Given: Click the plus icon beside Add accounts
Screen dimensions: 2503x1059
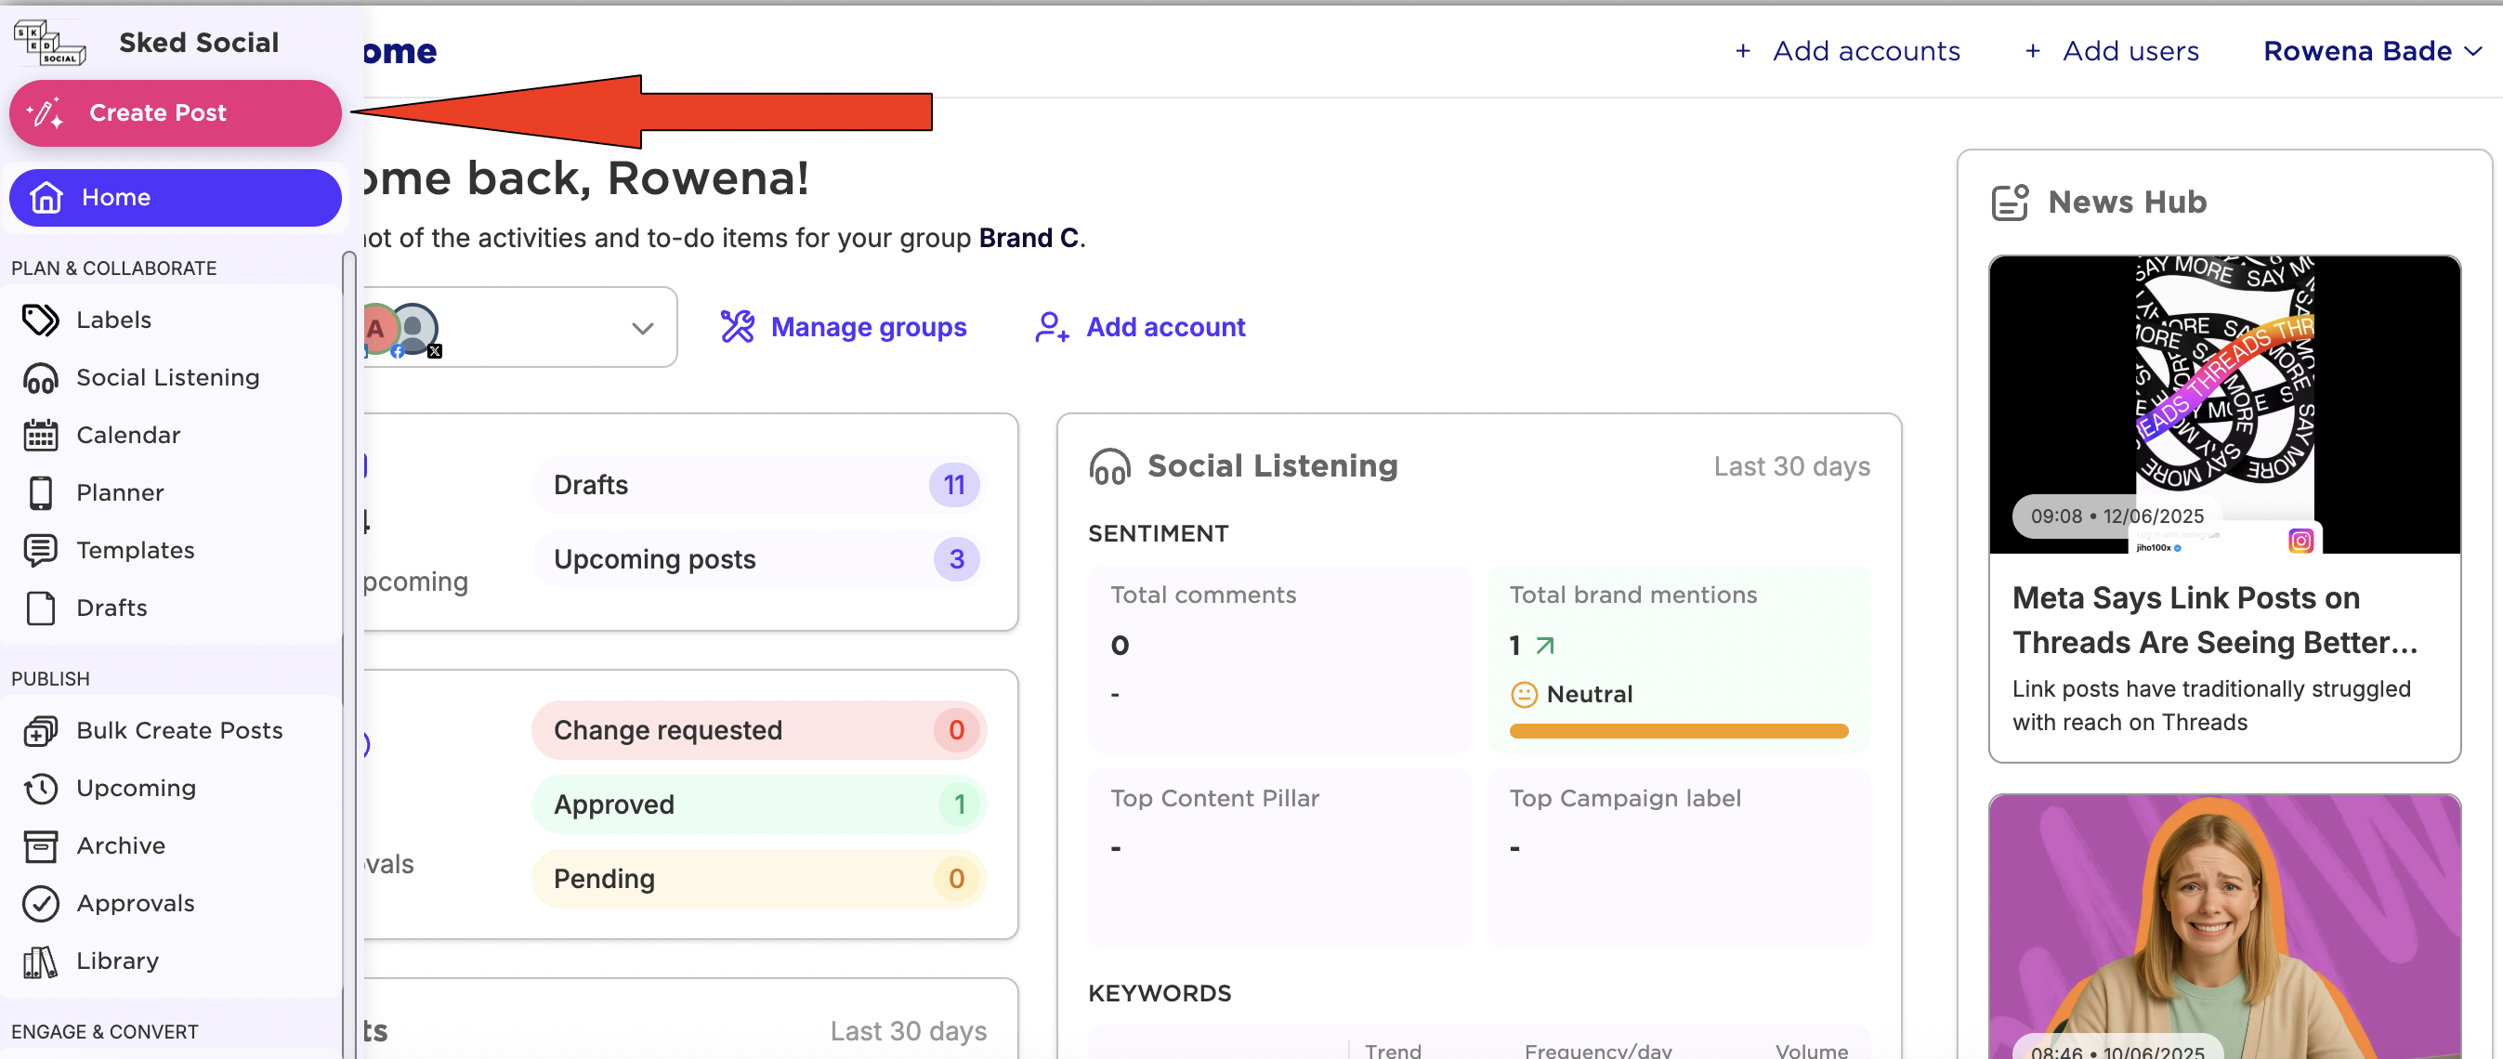Looking at the screenshot, I should pyautogui.click(x=1743, y=51).
